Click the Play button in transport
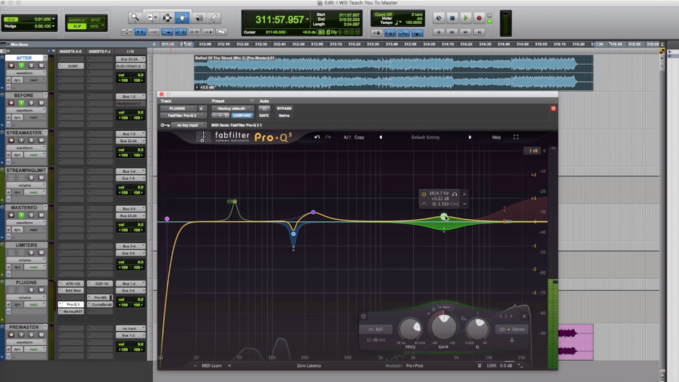This screenshot has height=382, width=679. (x=465, y=18)
